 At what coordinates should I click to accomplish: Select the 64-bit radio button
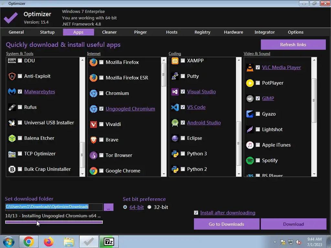tap(125, 207)
